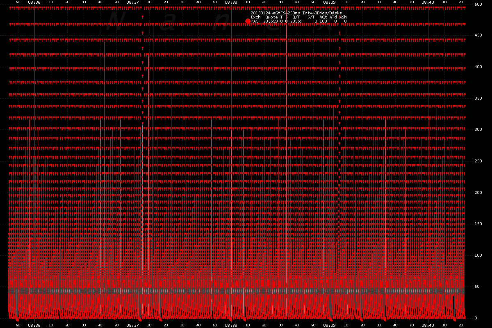Click 08:38 on the top time axis
This screenshot has width=492, height=328.
pos(231,2)
